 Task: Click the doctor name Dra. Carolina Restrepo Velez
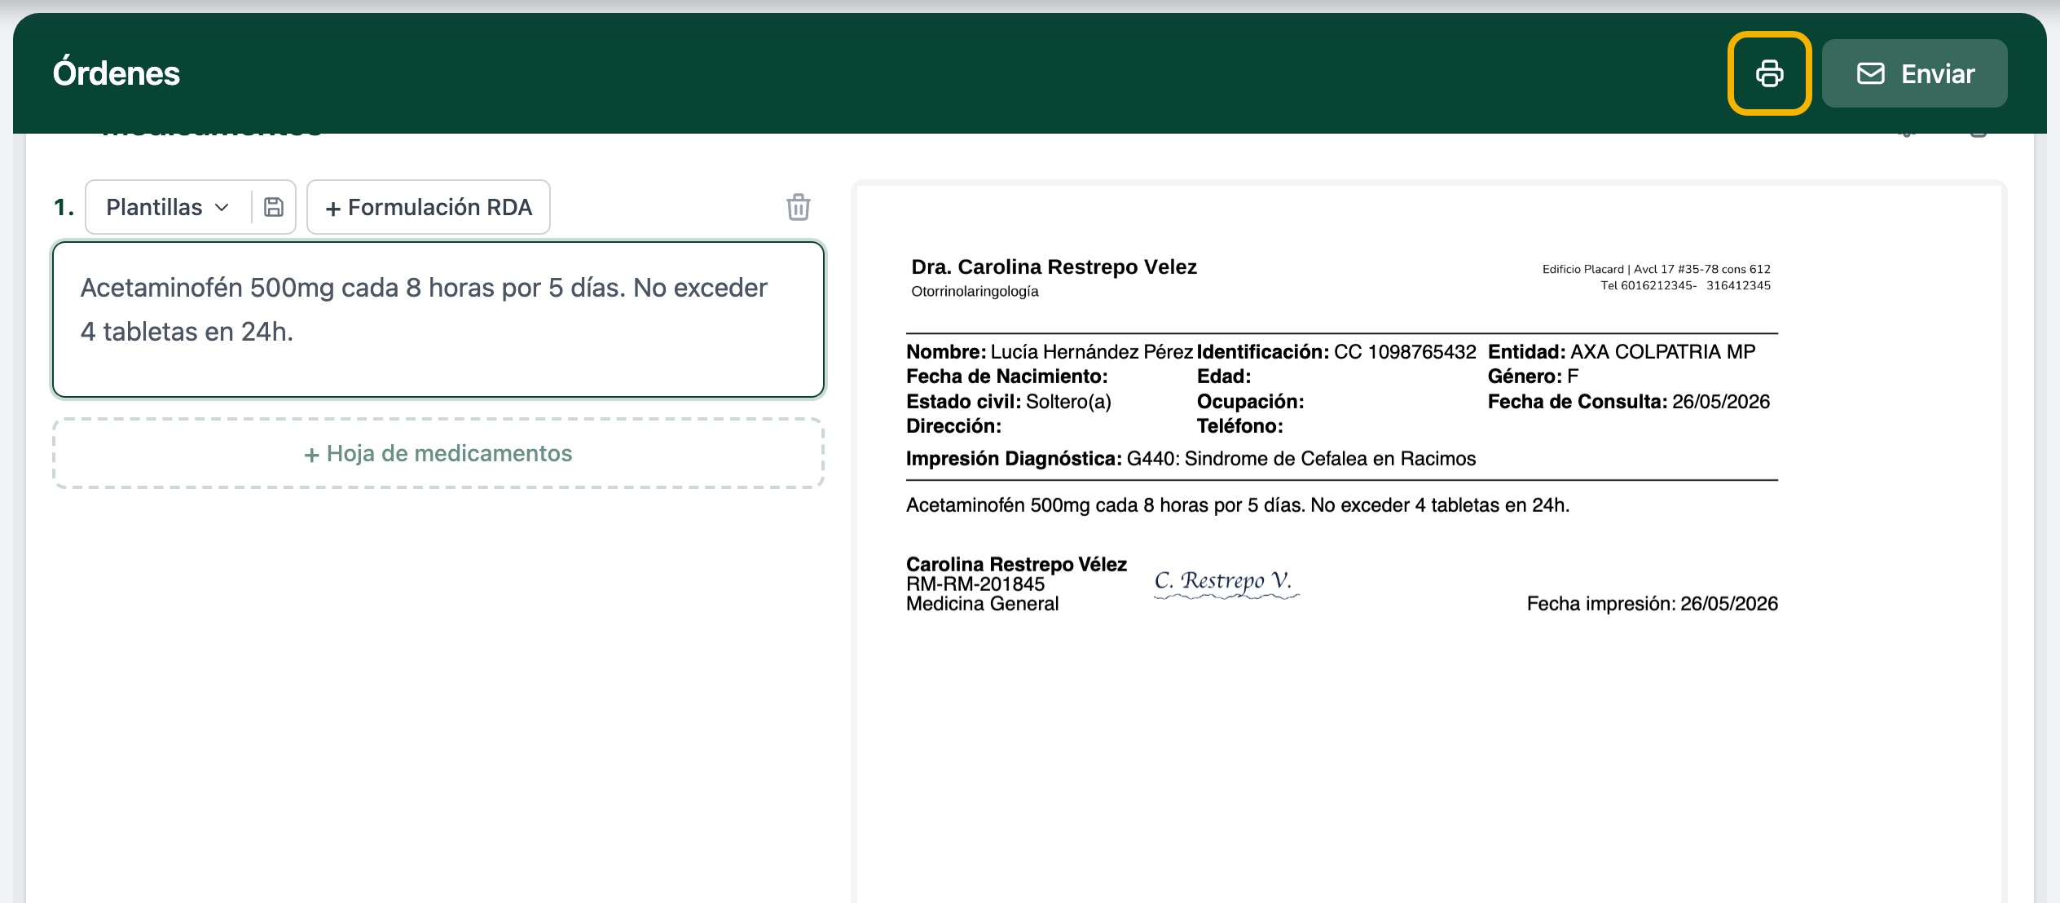(1054, 266)
